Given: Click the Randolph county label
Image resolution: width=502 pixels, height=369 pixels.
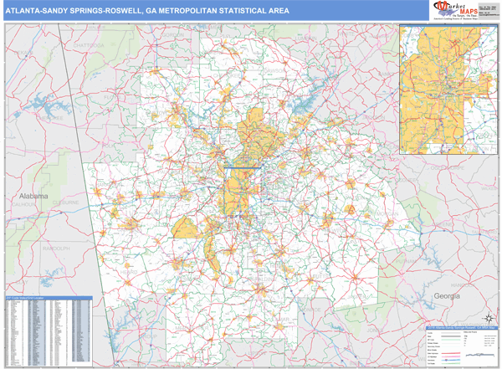Looking at the screenshot, I should tap(55, 248).
